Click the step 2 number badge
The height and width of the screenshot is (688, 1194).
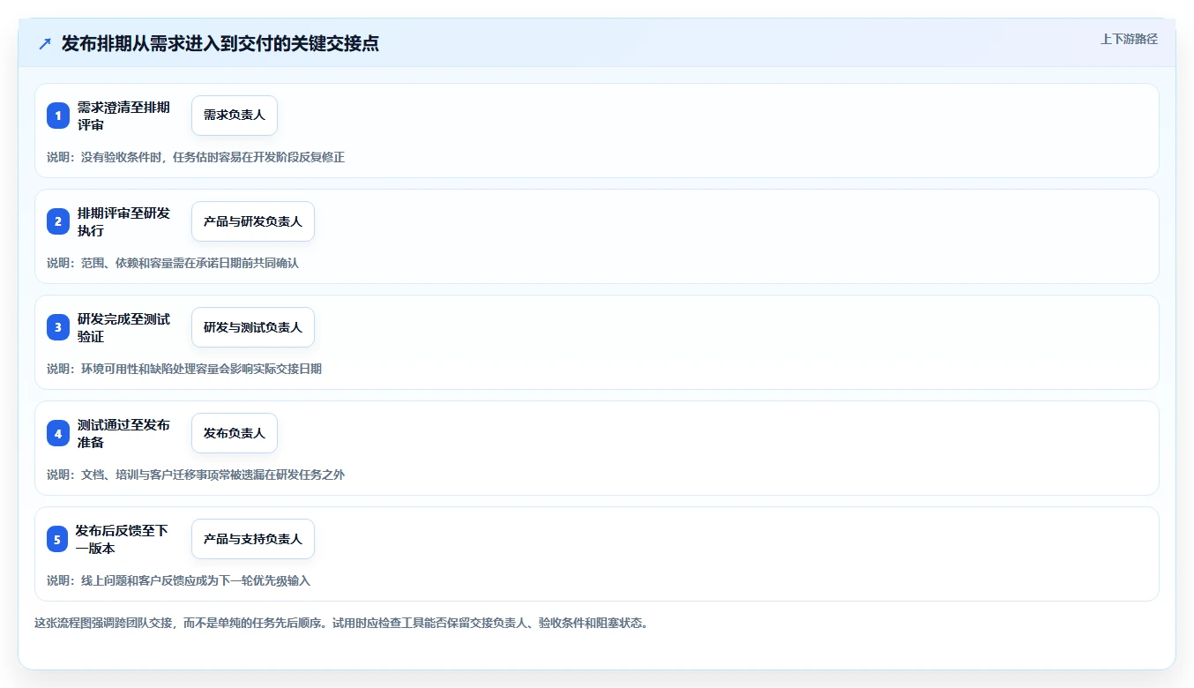[57, 221]
